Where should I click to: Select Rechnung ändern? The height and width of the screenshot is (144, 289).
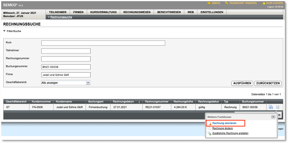pyautogui.click(x=222, y=128)
